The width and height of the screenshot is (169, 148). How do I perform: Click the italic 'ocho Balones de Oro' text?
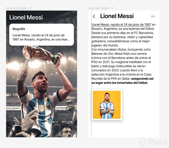[121, 52]
